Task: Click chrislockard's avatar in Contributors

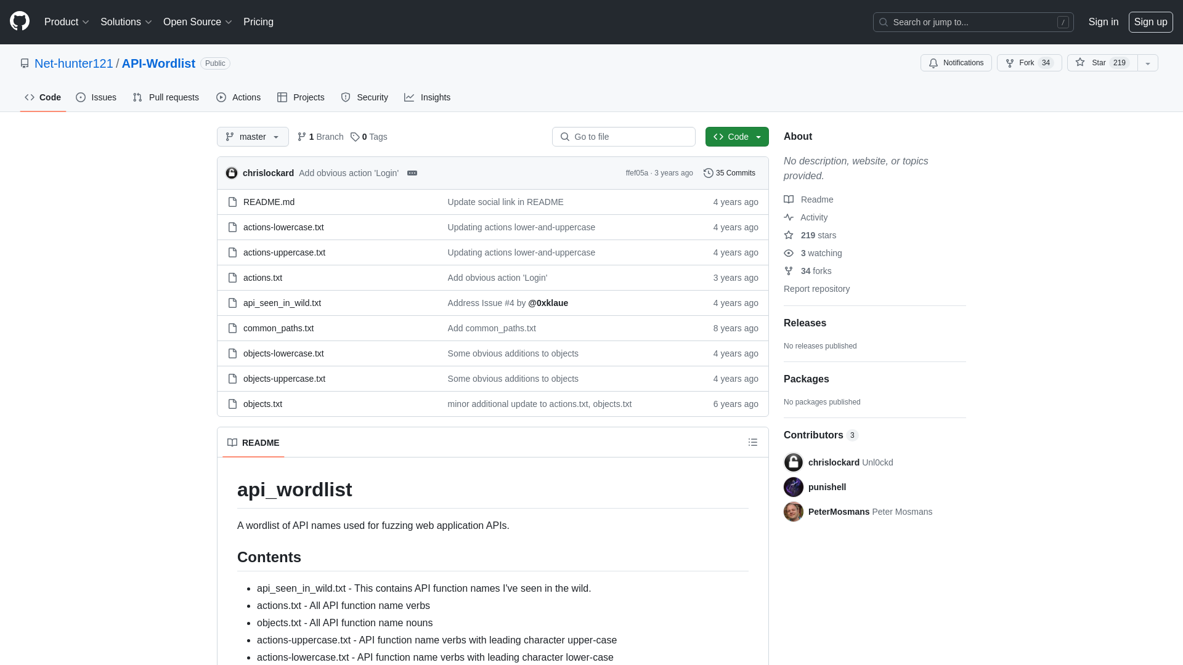Action: point(794,462)
